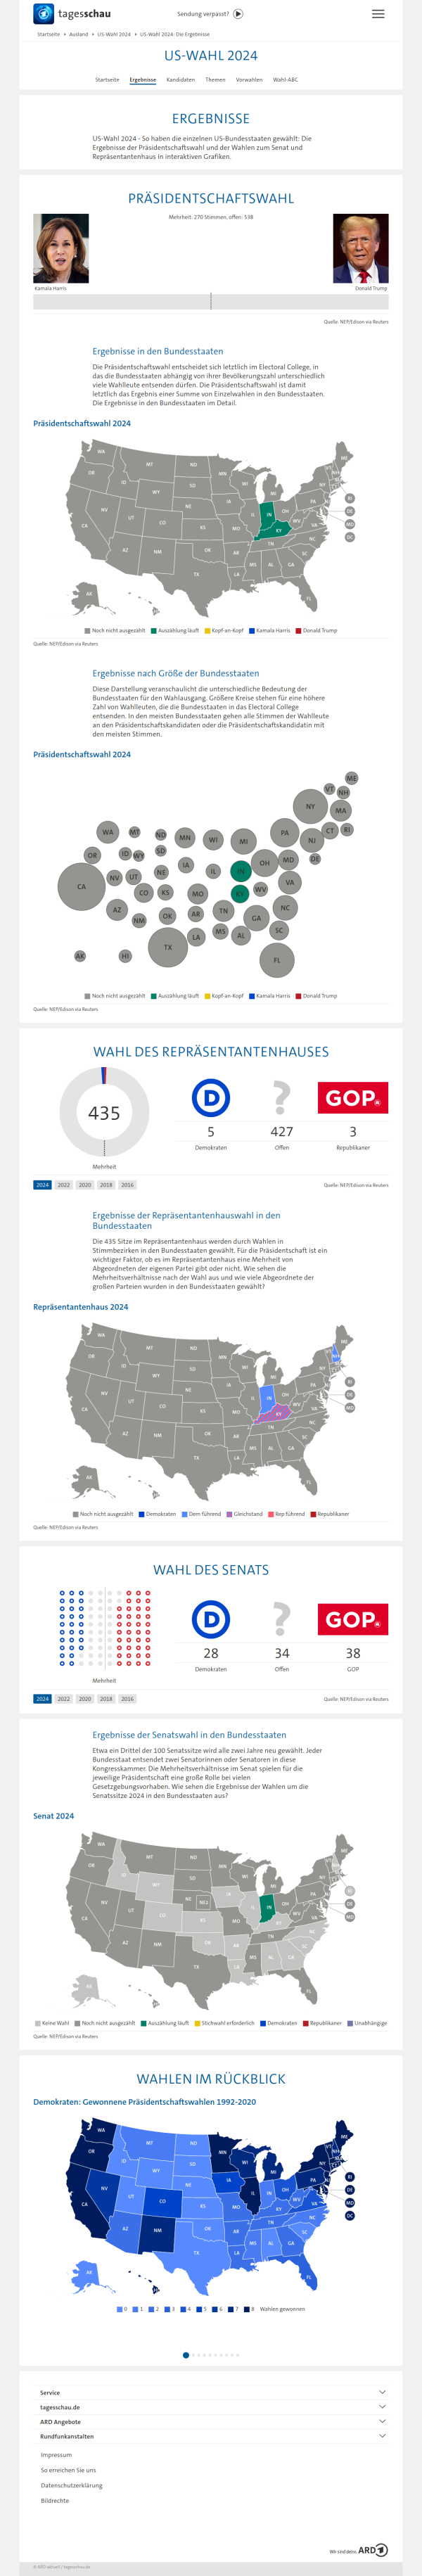Select 2022 for the Repräsentantenhaus results
The image size is (422, 2576).
(x=64, y=1185)
